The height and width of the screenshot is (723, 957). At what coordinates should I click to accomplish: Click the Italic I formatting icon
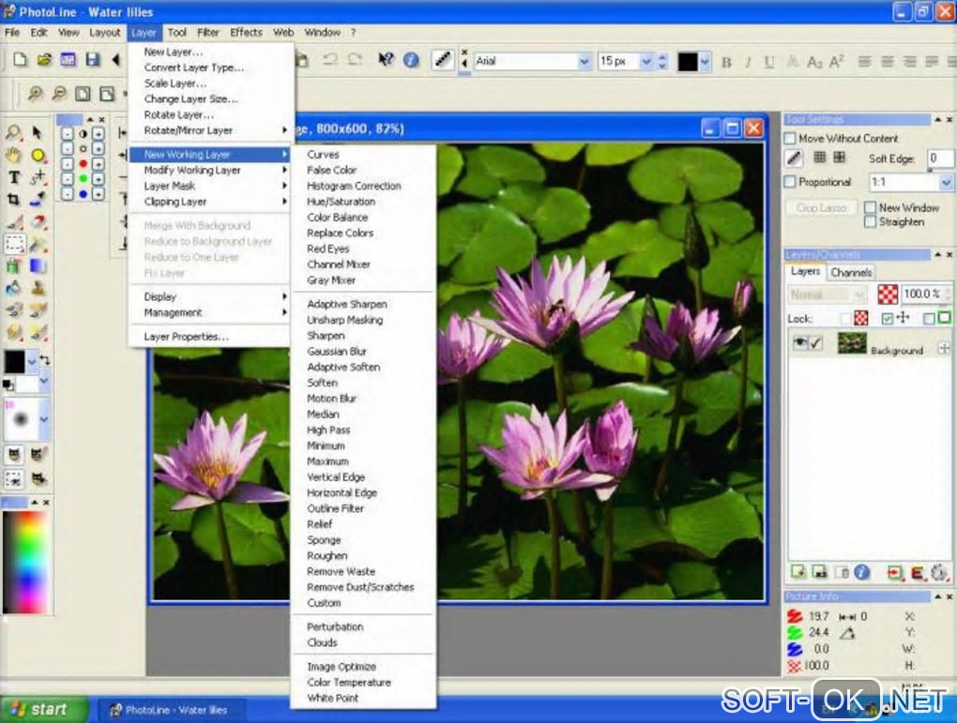749,62
